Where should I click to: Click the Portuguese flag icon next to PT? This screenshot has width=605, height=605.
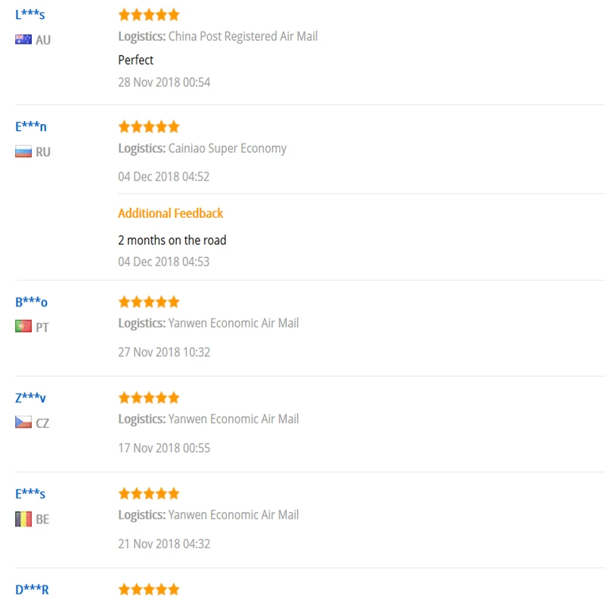pyautogui.click(x=23, y=327)
